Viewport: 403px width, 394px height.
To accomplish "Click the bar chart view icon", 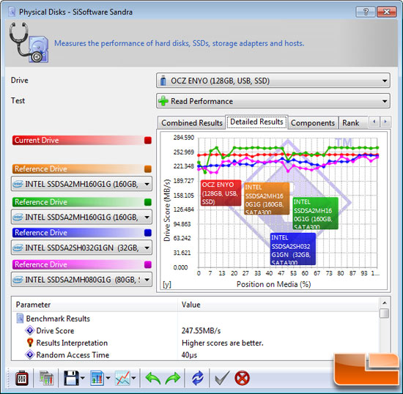I will click(x=97, y=378).
